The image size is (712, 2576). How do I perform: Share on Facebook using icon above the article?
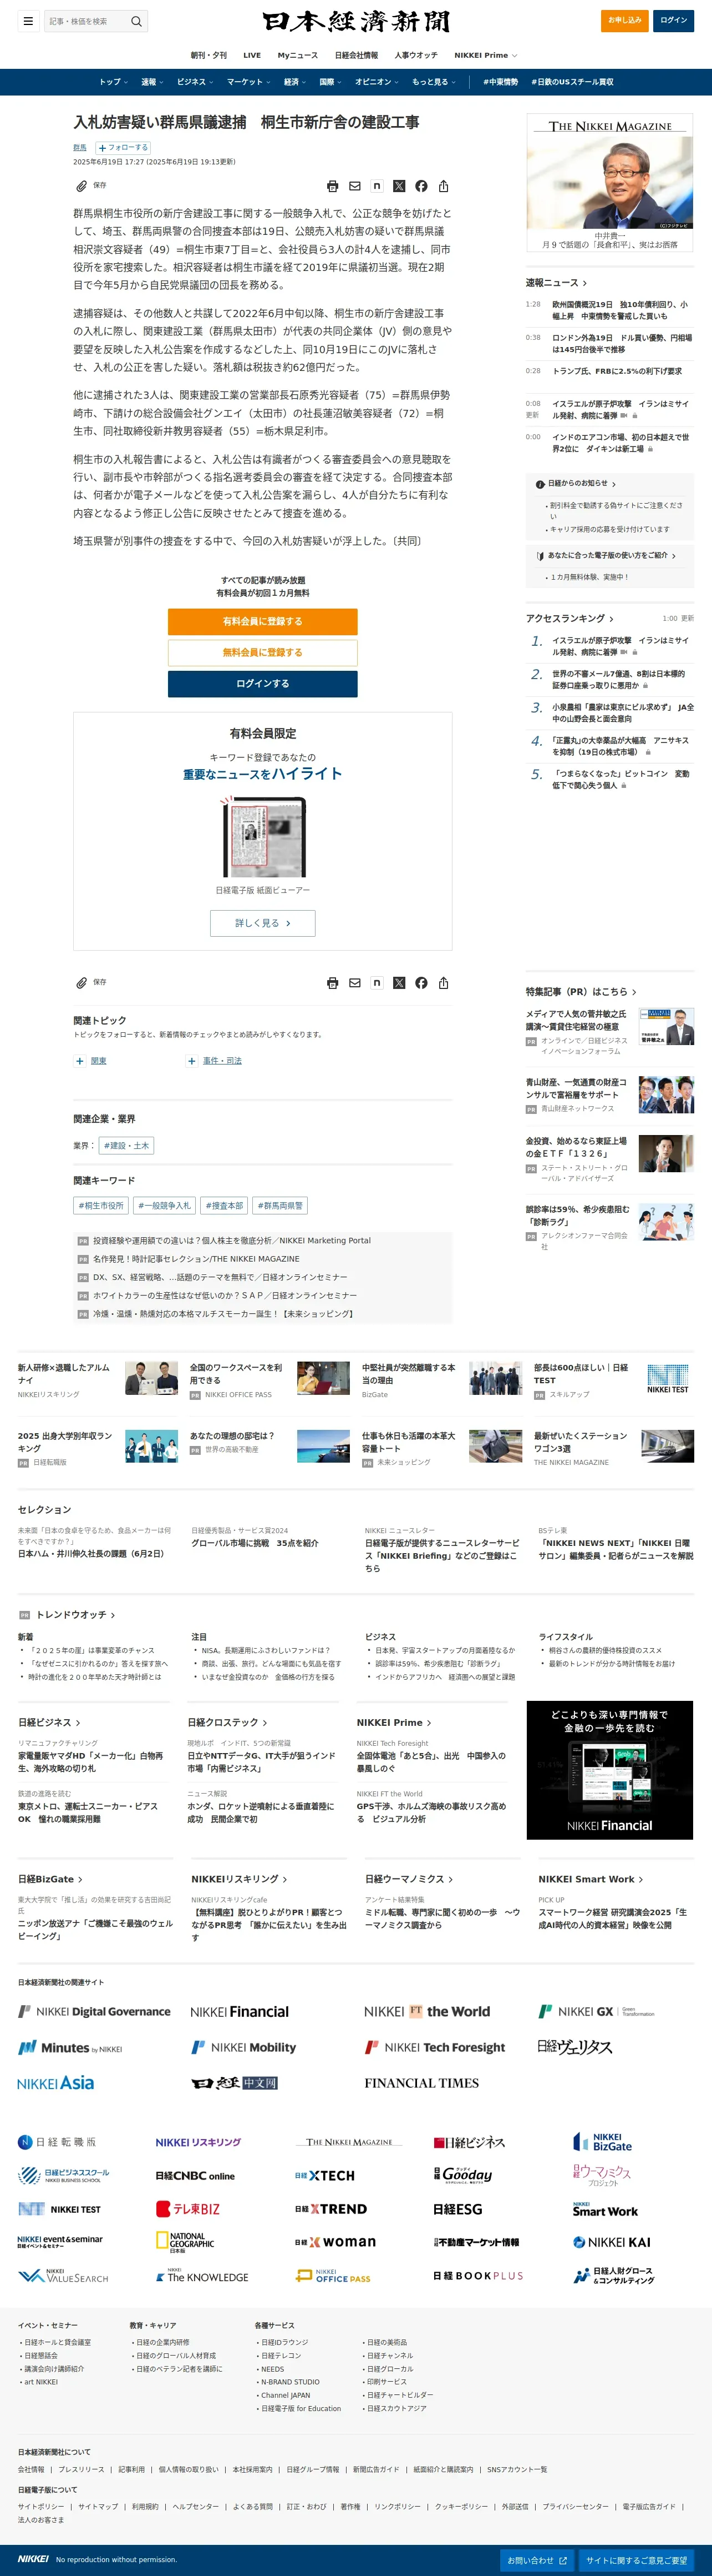coord(421,186)
